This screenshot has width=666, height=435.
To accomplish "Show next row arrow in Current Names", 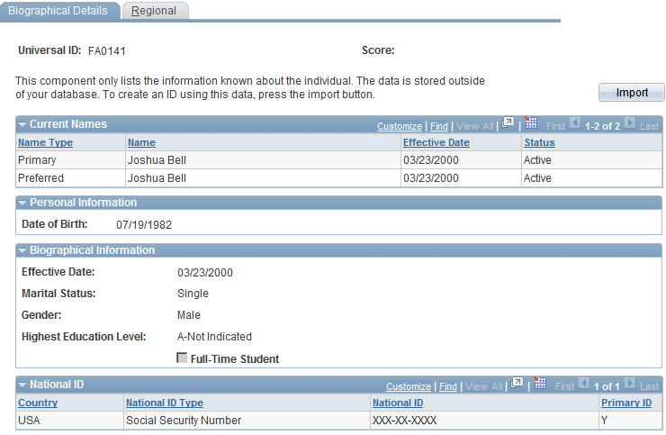I will tap(630, 123).
